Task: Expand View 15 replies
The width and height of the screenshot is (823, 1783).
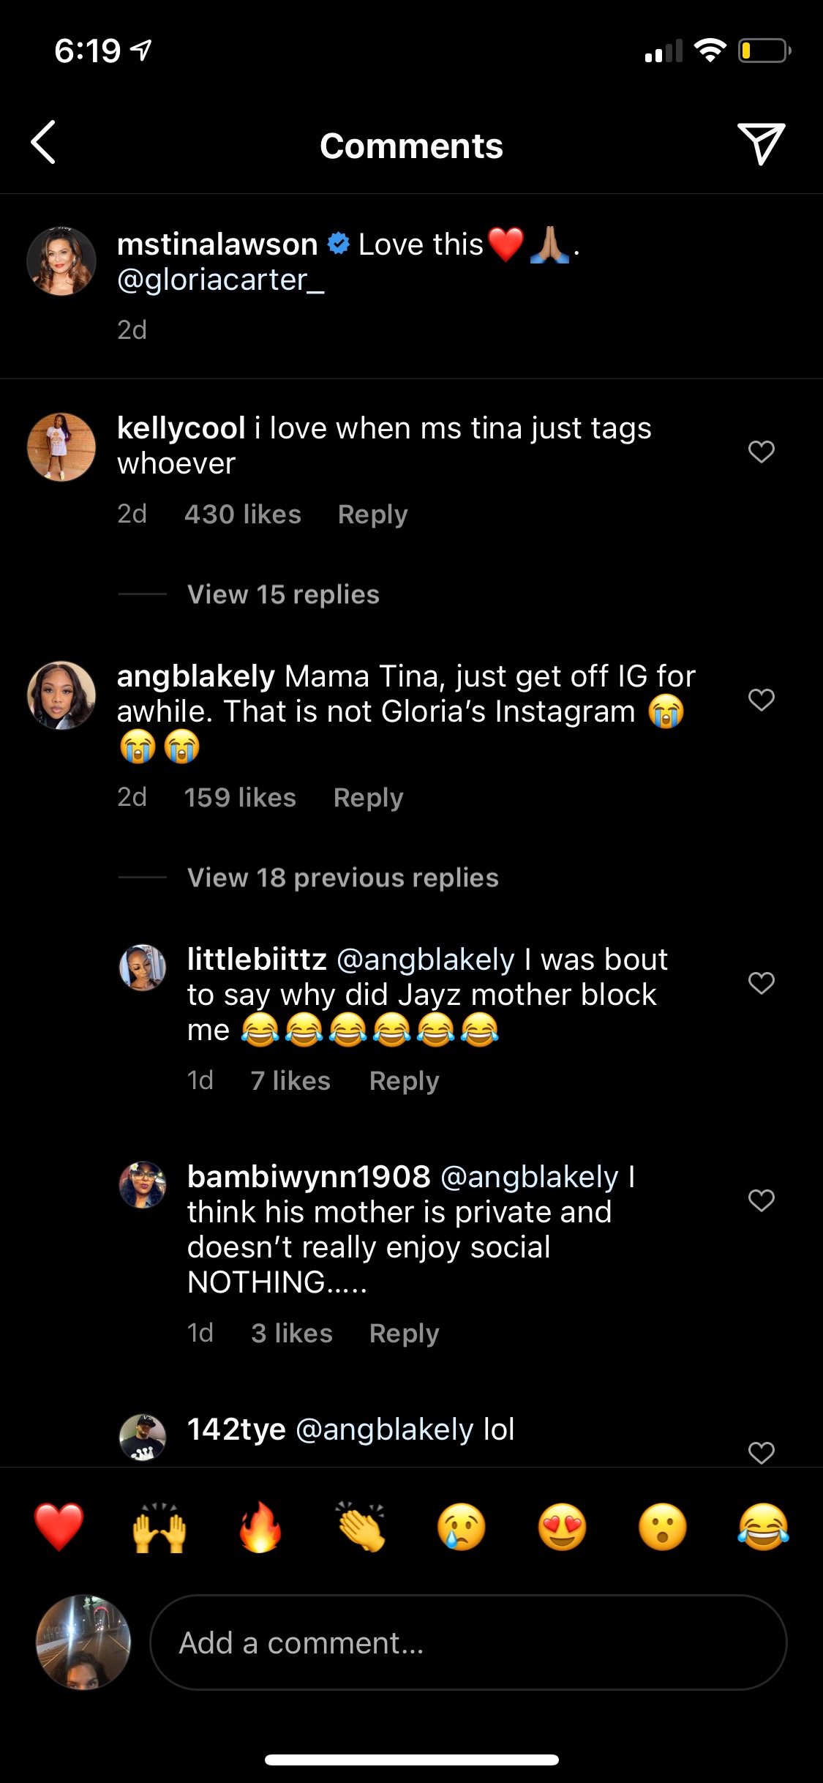Action: 283,594
